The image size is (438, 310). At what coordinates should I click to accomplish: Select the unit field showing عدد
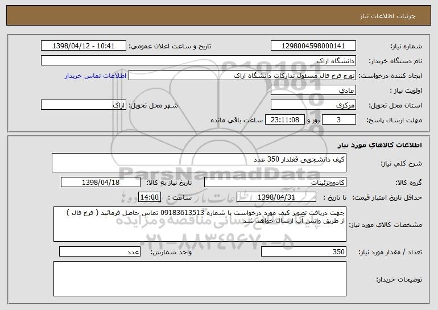point(100,251)
